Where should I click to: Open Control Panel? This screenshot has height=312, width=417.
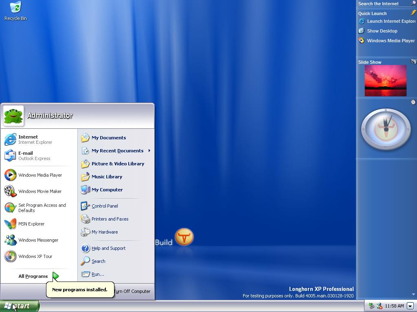tap(99, 206)
